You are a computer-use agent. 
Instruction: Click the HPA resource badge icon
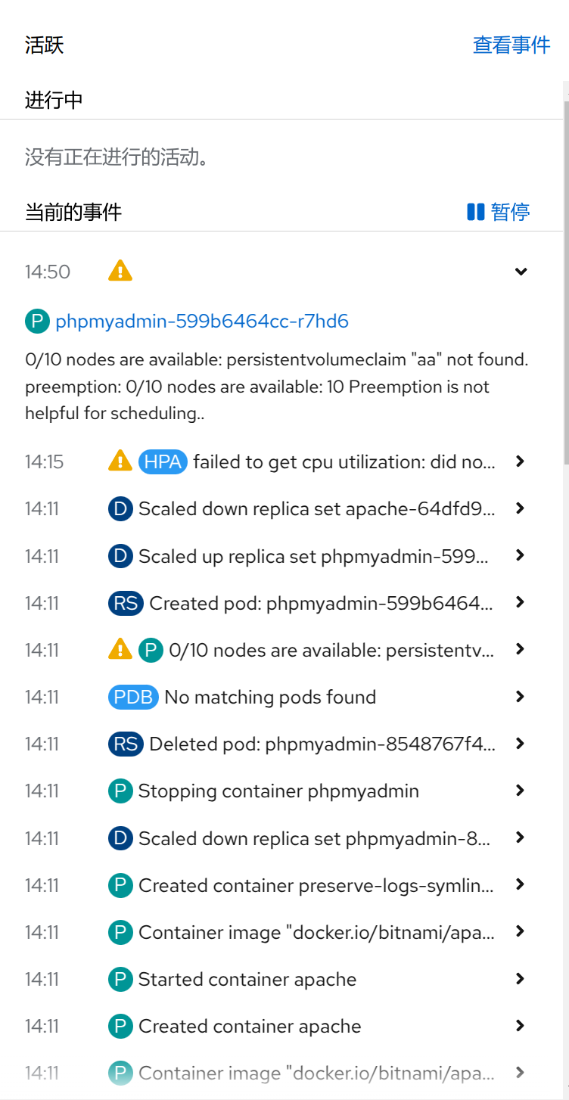pos(163,461)
